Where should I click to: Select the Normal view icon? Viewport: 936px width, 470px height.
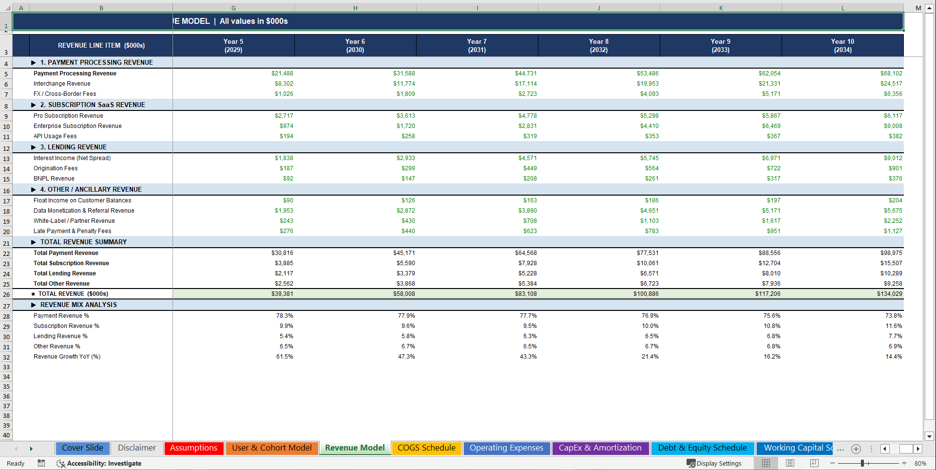click(765, 463)
